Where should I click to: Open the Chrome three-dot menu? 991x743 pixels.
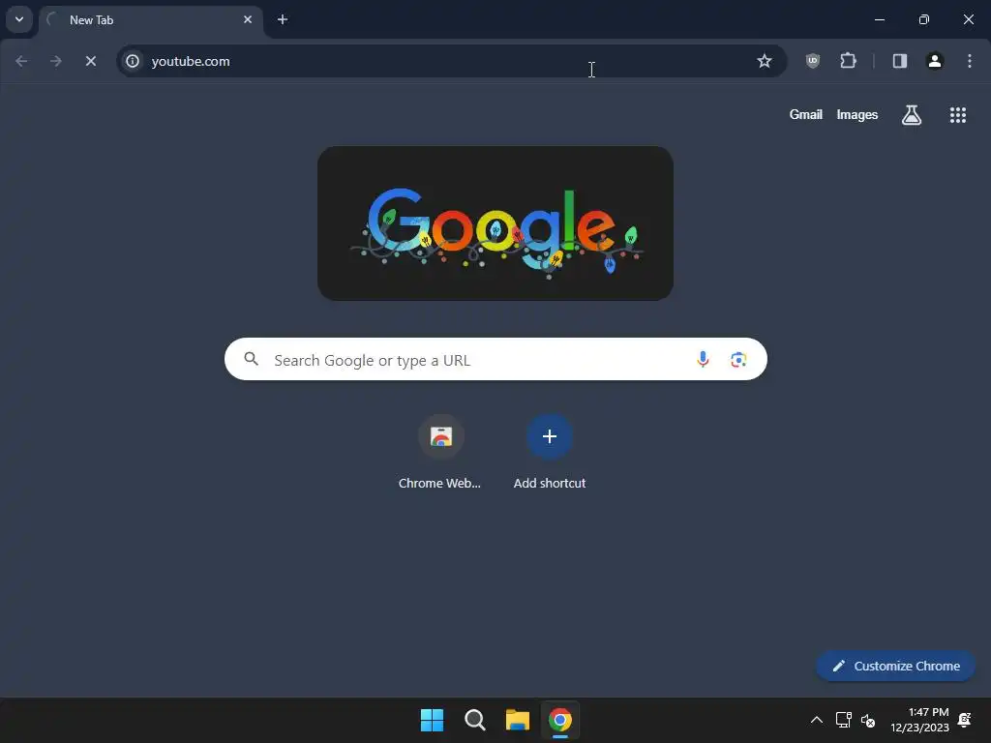pyautogui.click(x=970, y=61)
